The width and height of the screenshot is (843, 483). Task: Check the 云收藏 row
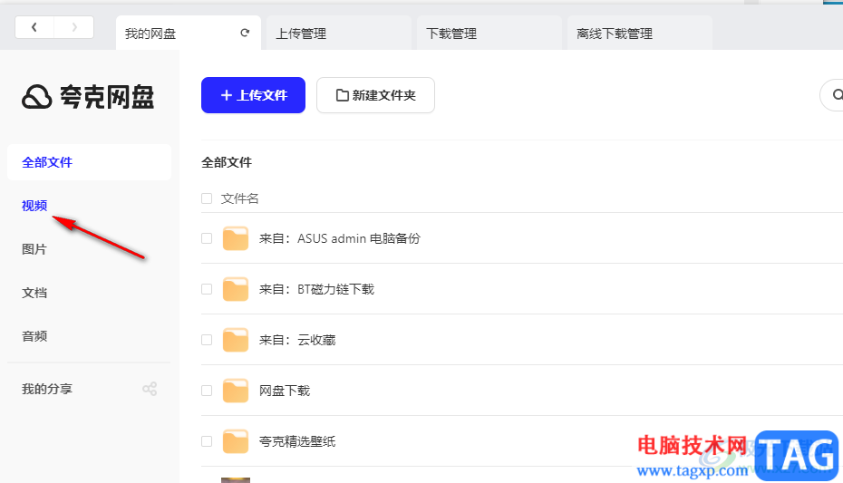point(207,340)
